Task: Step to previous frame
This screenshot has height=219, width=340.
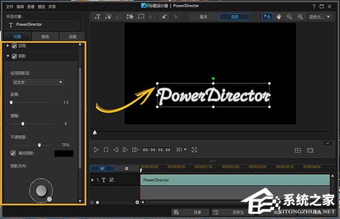Action: click(x=116, y=150)
